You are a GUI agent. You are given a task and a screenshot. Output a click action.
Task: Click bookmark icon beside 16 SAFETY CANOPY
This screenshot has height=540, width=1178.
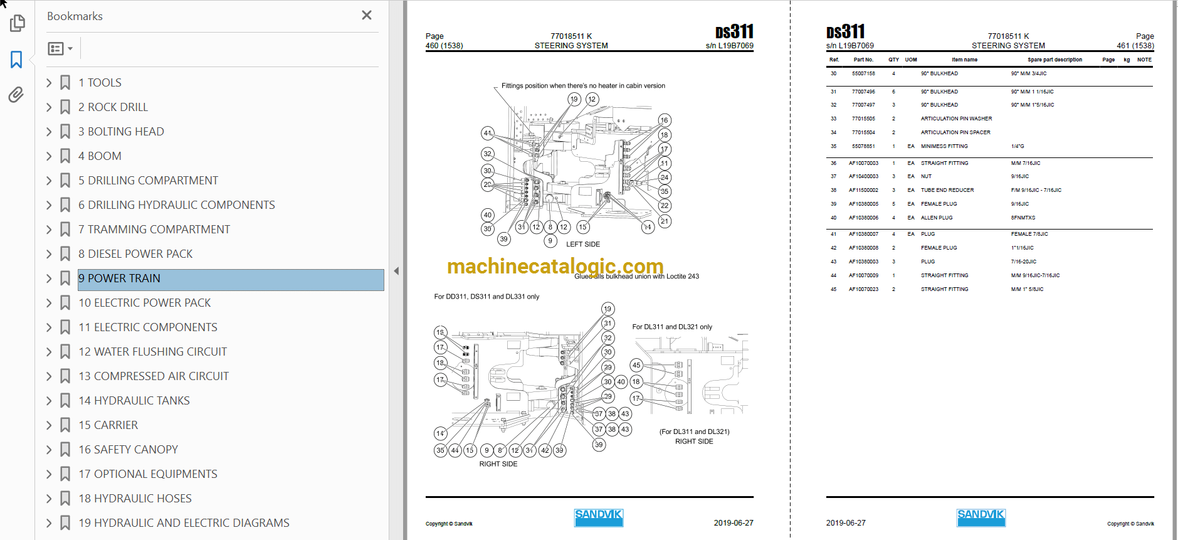coord(65,450)
